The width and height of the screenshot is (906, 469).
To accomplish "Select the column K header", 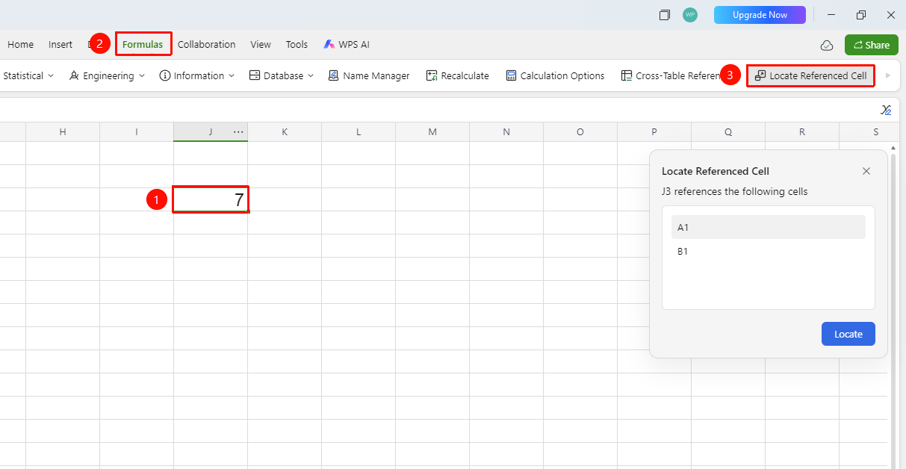I will coord(285,132).
